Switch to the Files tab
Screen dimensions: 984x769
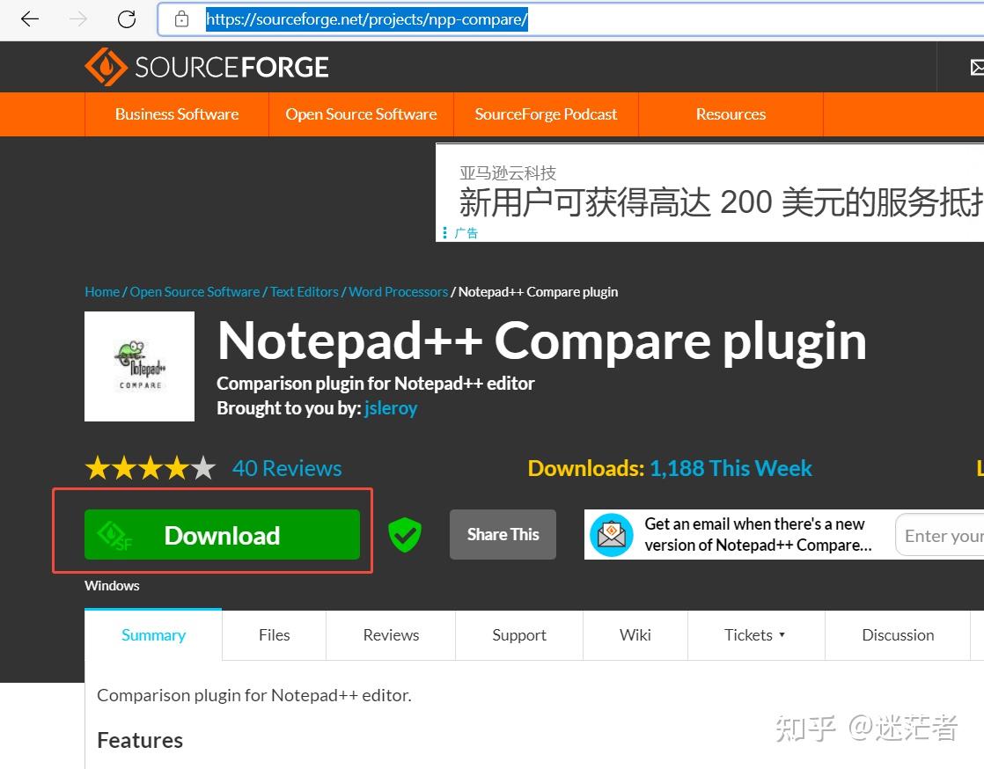(x=275, y=634)
